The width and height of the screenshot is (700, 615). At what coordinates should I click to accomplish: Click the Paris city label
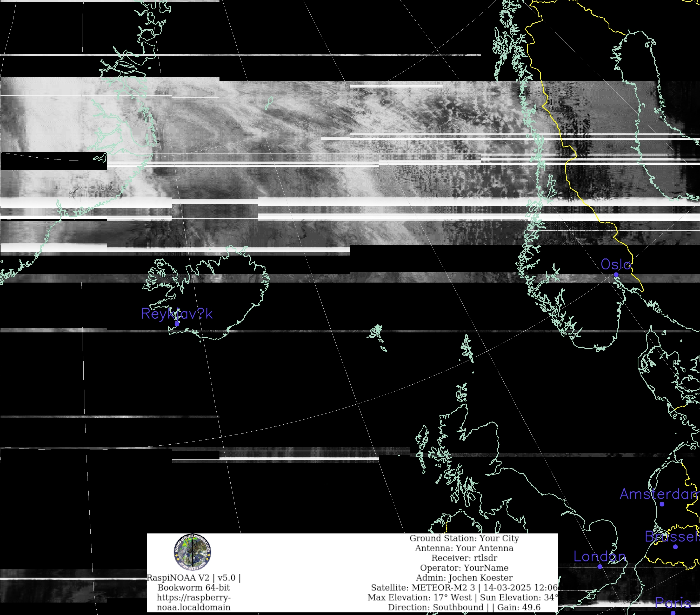[x=673, y=603]
